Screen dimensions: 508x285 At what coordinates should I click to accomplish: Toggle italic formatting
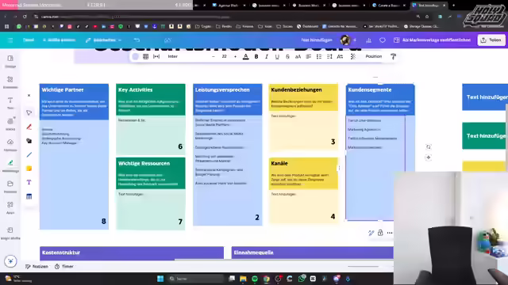click(x=267, y=56)
